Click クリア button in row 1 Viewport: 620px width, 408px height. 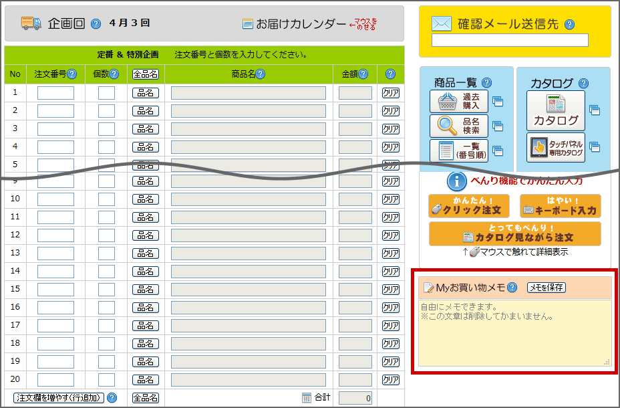[391, 93]
